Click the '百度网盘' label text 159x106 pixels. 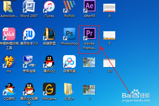tap(69, 71)
